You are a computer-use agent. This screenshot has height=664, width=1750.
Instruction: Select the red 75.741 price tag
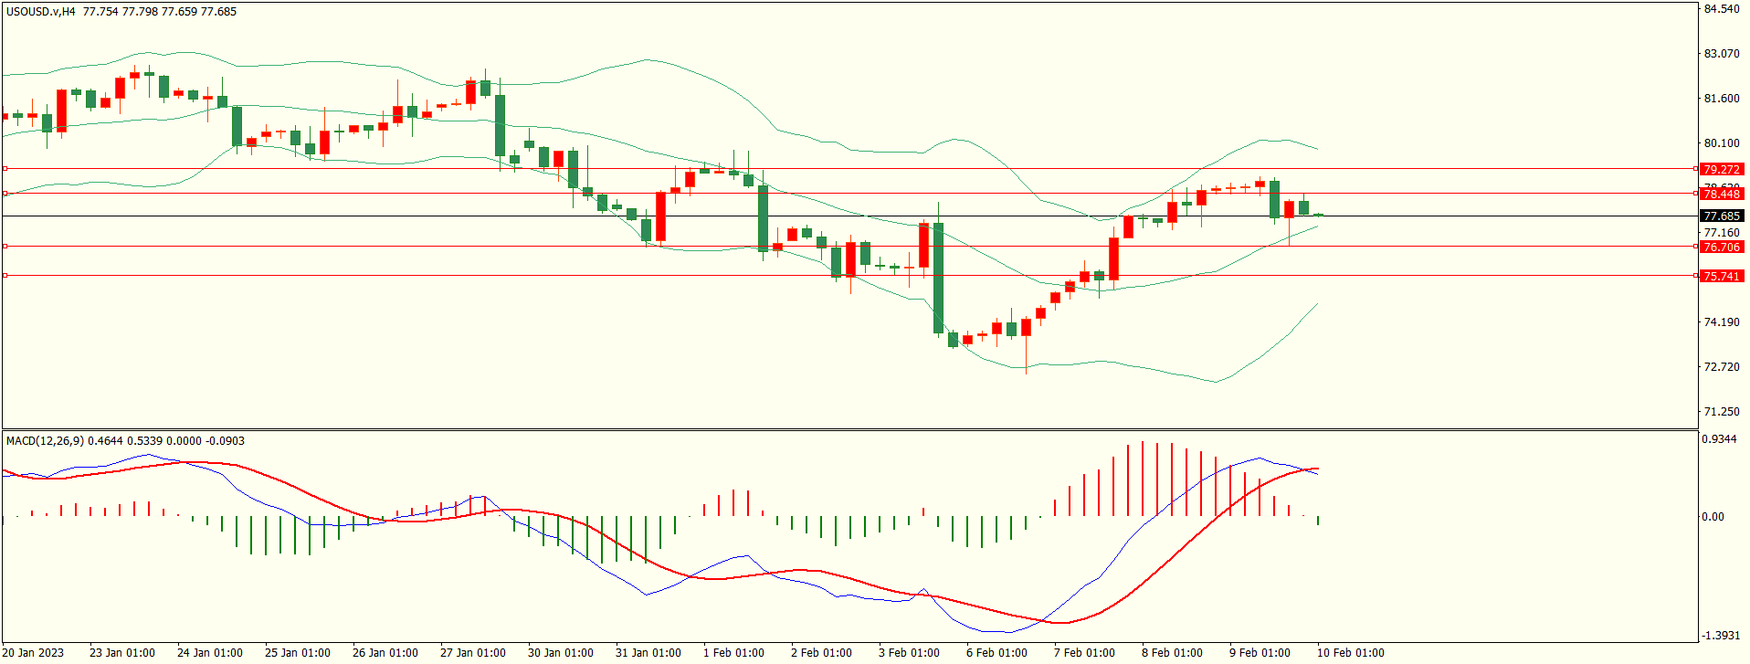pyautogui.click(x=1722, y=277)
